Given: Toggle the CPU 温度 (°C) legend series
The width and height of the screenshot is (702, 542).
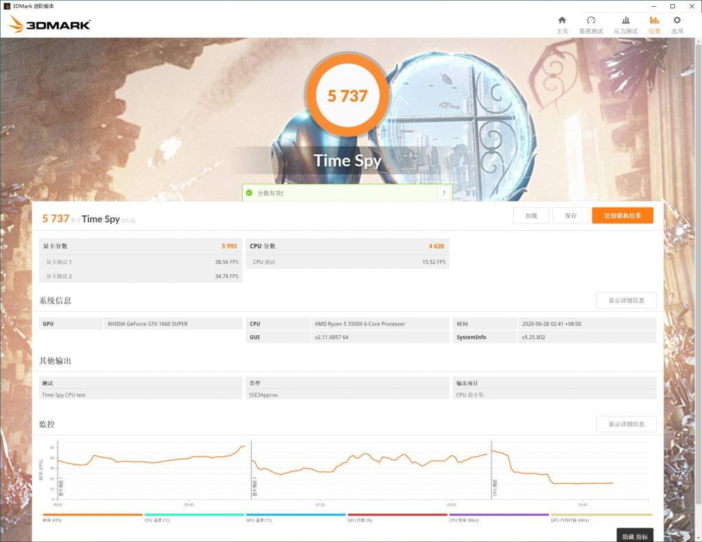Looking at the screenshot, I should point(194,517).
